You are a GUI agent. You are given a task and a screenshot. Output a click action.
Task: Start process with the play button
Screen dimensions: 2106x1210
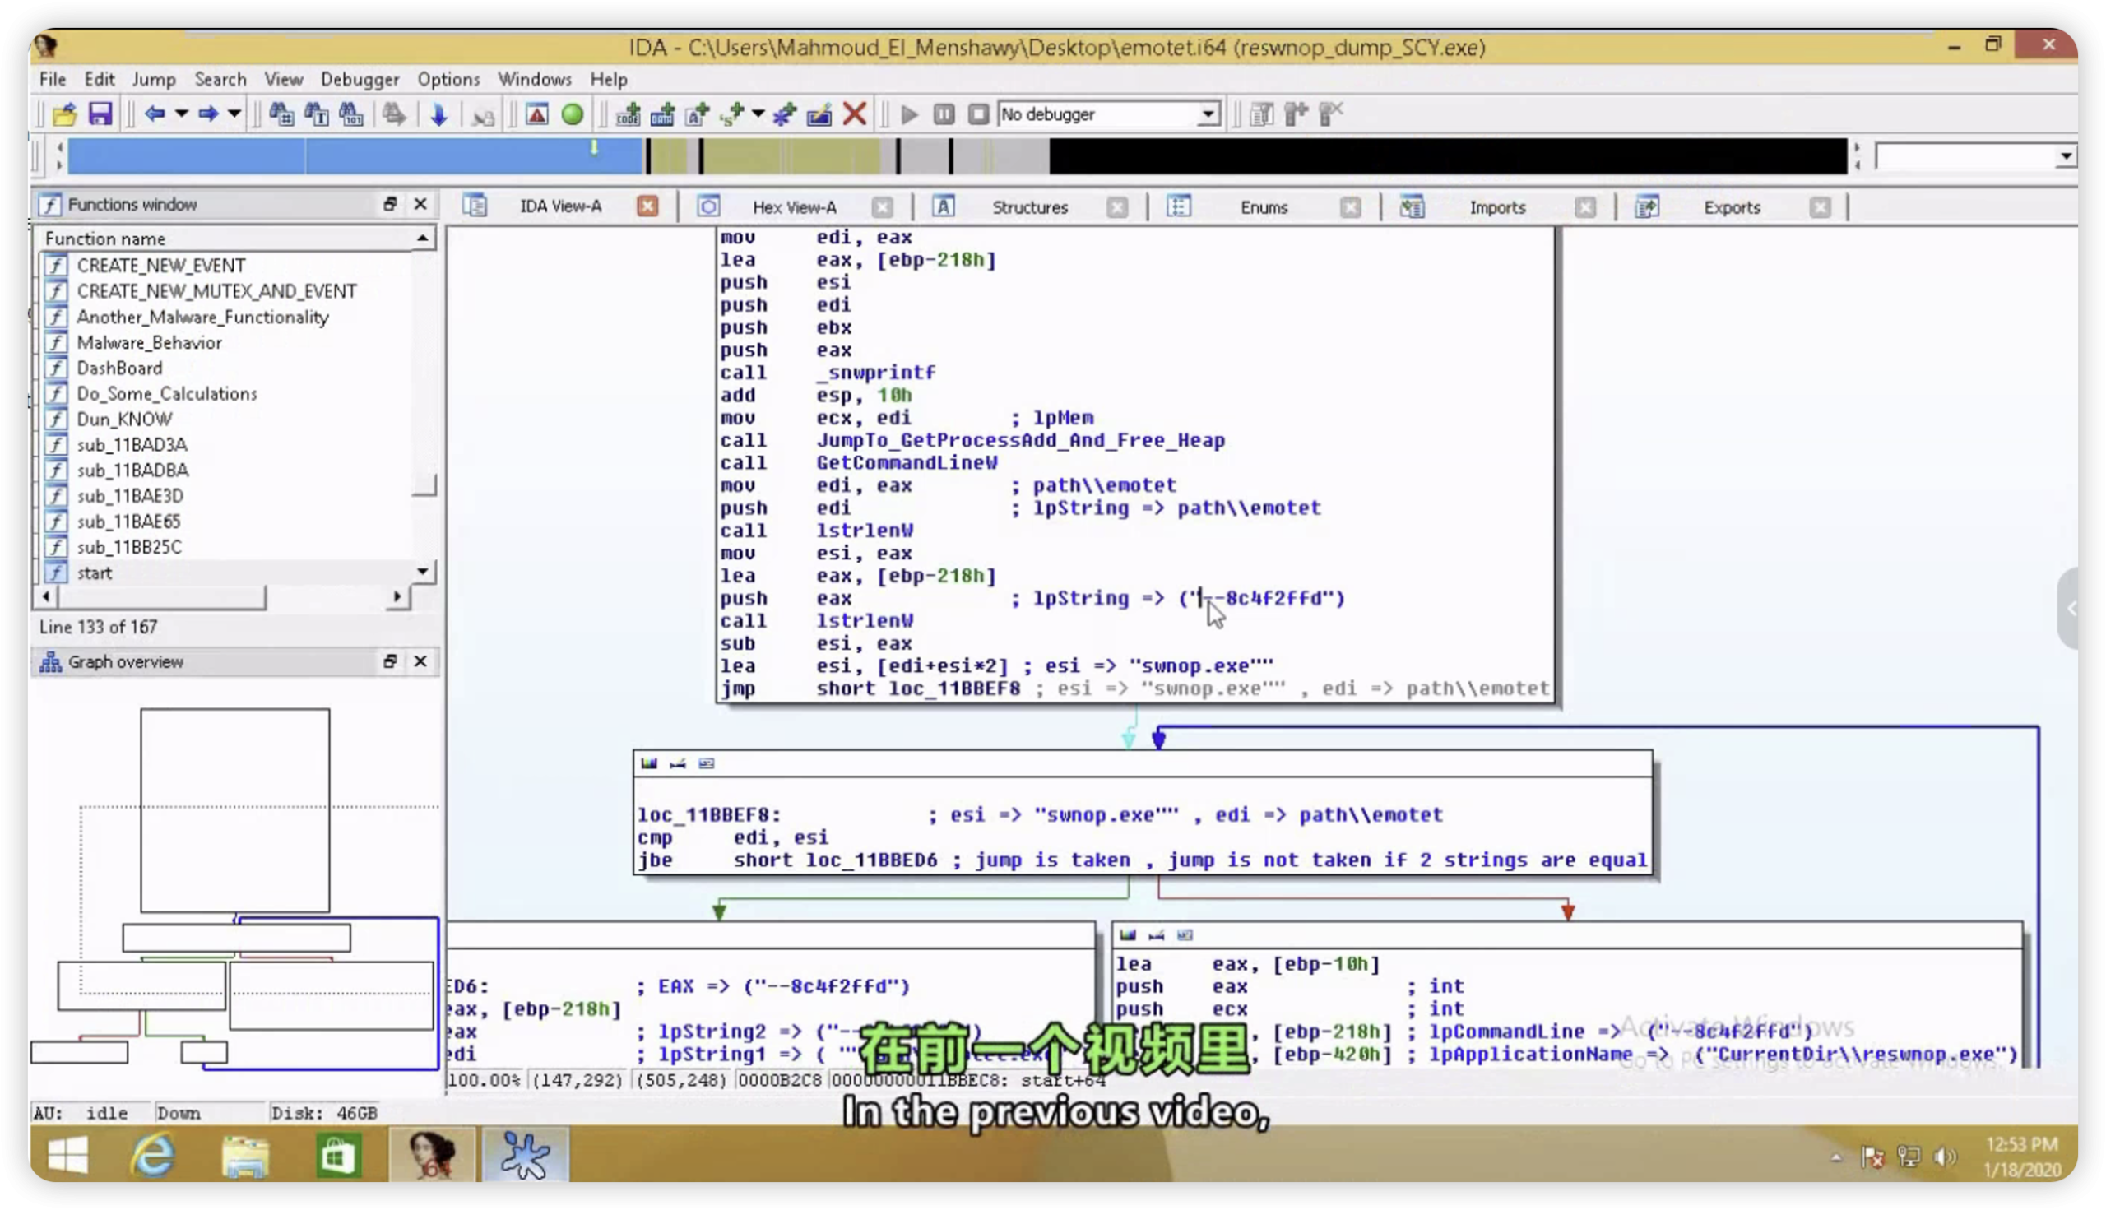coord(909,114)
